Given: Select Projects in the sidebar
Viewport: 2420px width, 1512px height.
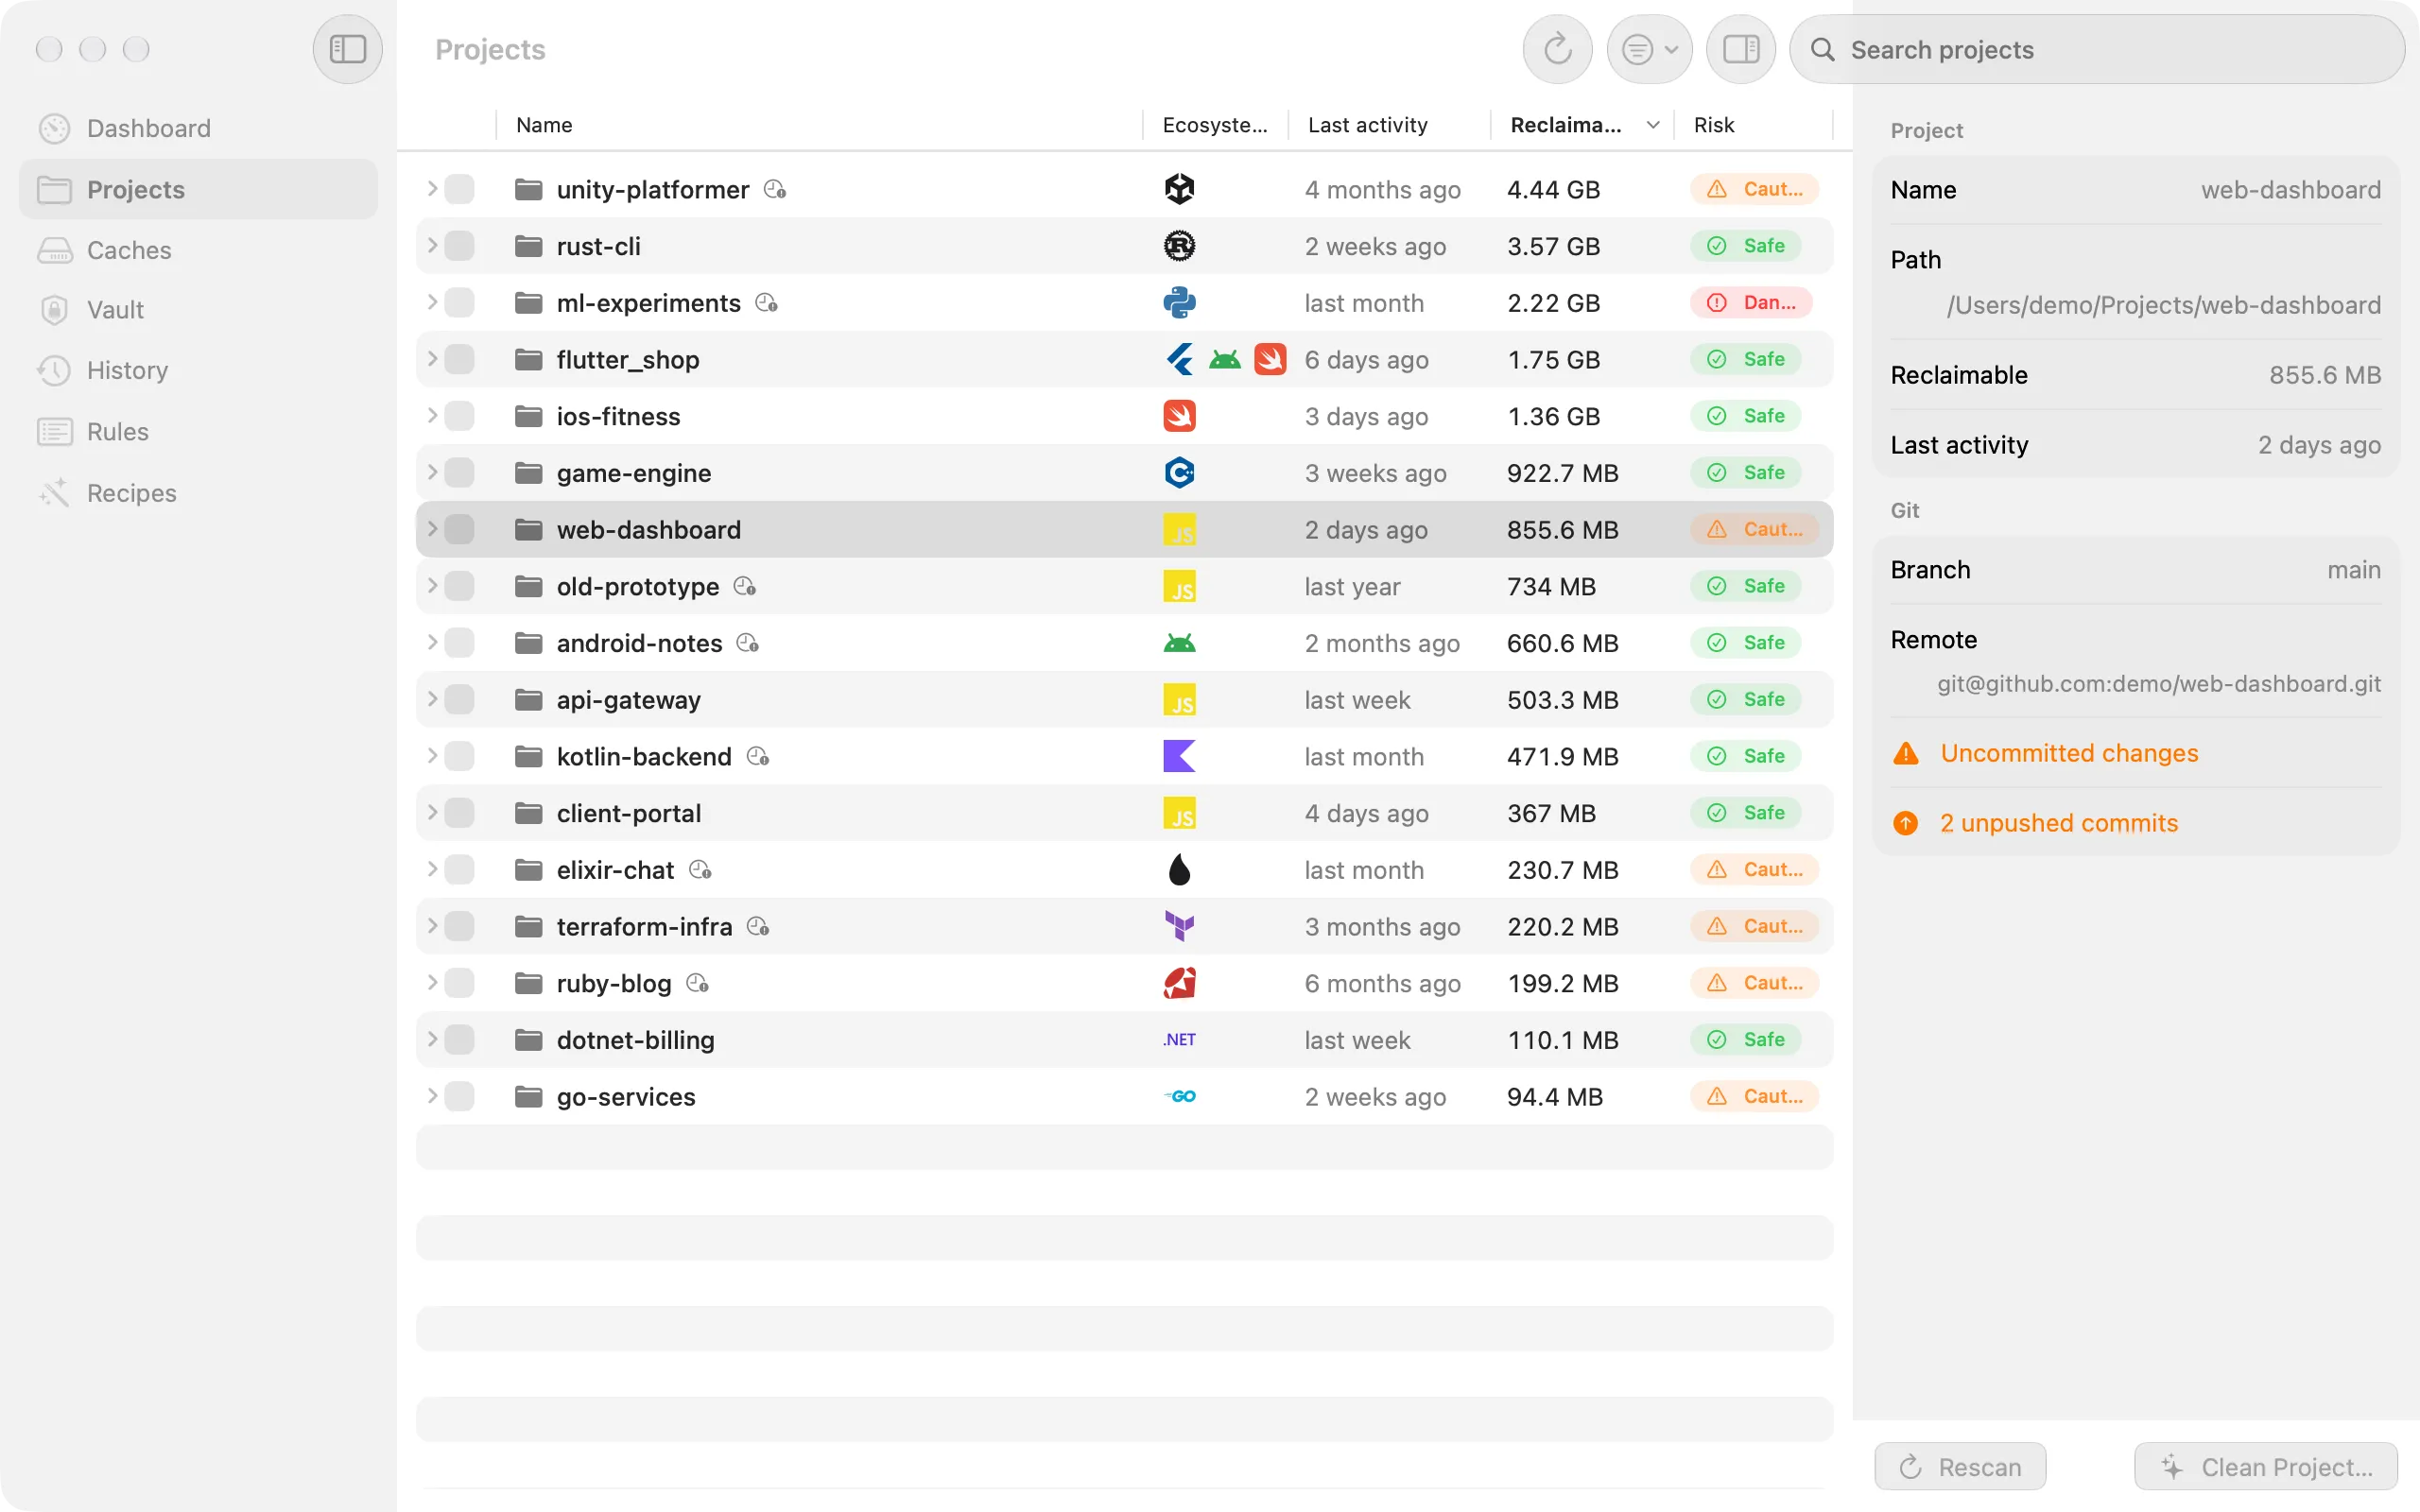Looking at the screenshot, I should [x=198, y=189].
